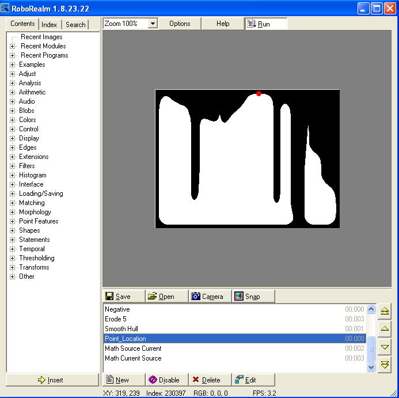This screenshot has height=398, width=399.
Task: Take a snapshot with the Snap icon
Action: (238, 297)
